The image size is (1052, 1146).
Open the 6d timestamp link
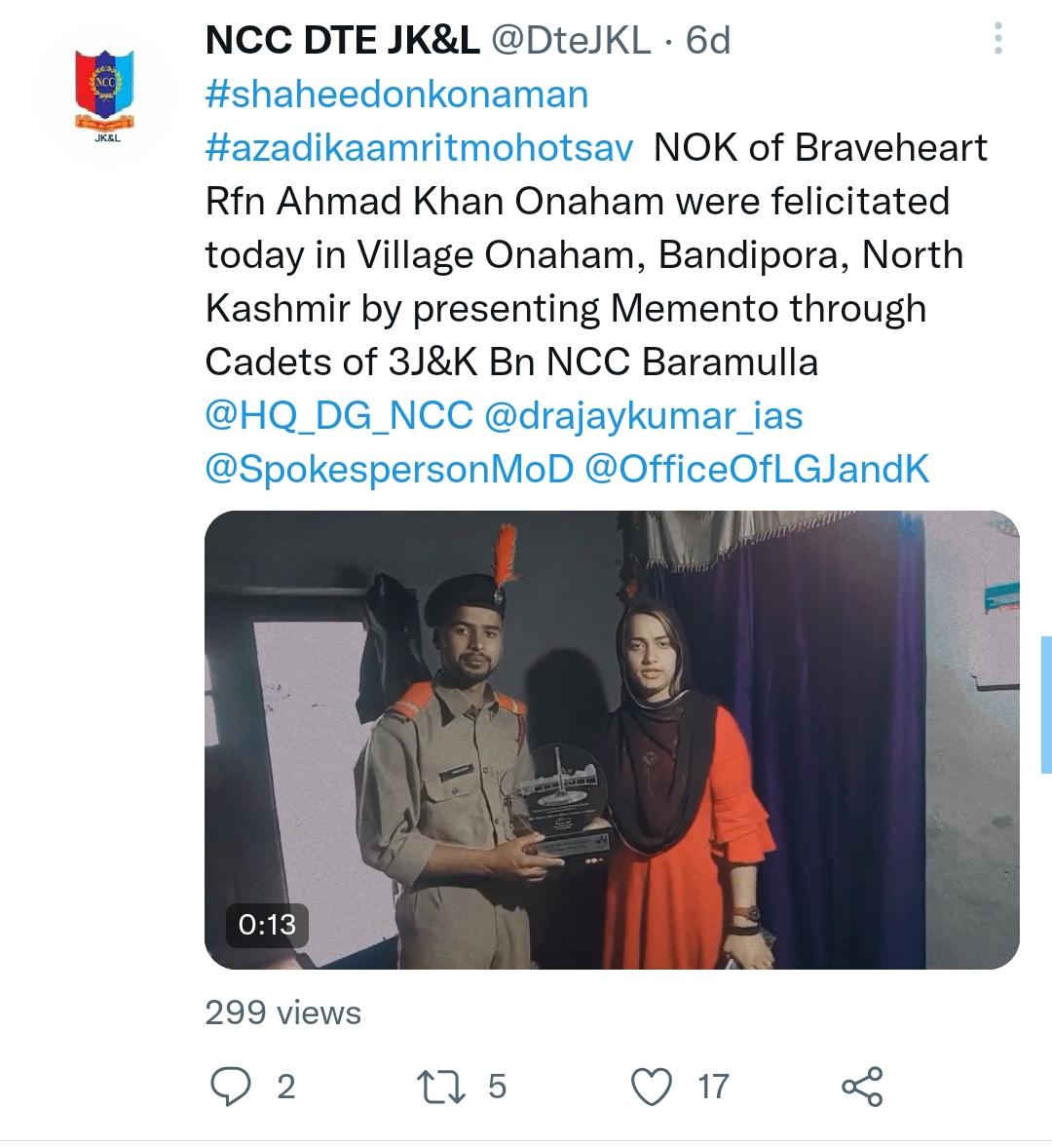pos(708,39)
